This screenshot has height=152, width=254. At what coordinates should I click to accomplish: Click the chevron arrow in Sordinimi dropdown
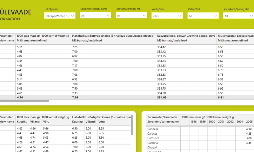[108, 16]
